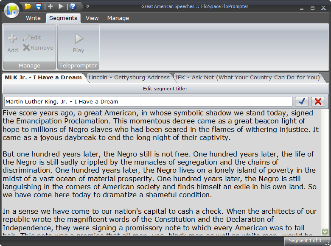Select the MLK Jr. - I Have a Dream tab
331x246 pixels.
click(x=43, y=78)
